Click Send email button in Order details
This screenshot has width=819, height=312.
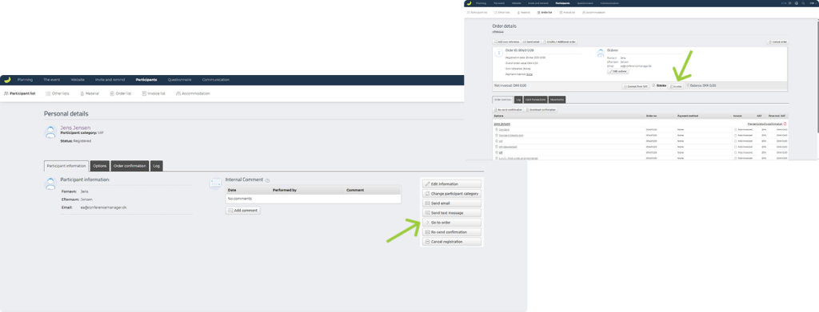pyautogui.click(x=531, y=41)
